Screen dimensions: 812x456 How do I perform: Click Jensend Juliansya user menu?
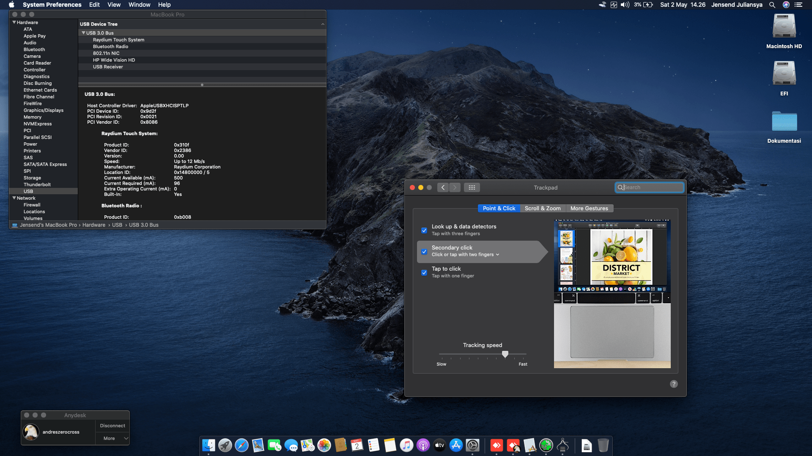coord(737,5)
